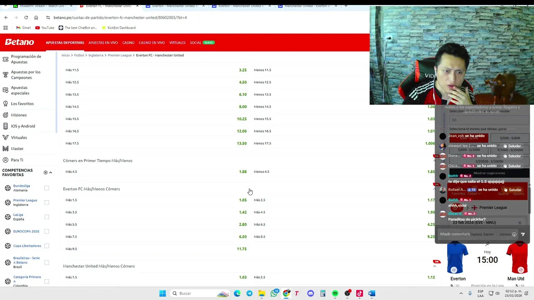
Task: Go to browser home page
Action: click(36, 17)
